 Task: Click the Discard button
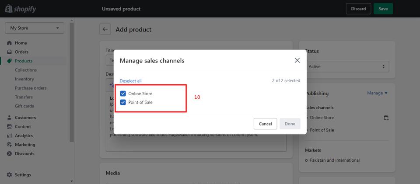[x=358, y=9]
